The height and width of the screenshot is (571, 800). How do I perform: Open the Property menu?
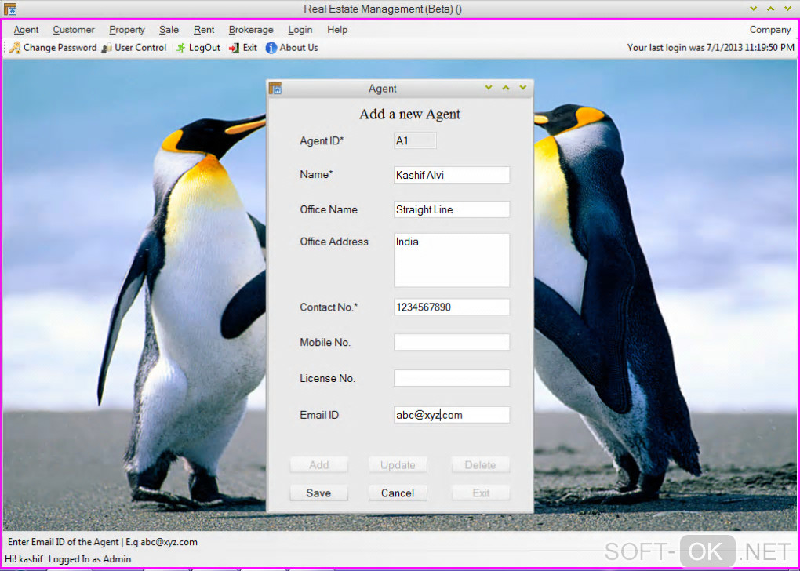[127, 30]
